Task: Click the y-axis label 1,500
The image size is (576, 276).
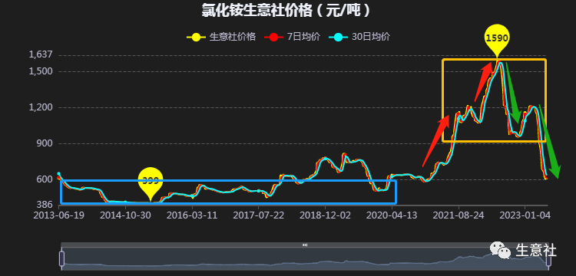Action: coord(41,71)
